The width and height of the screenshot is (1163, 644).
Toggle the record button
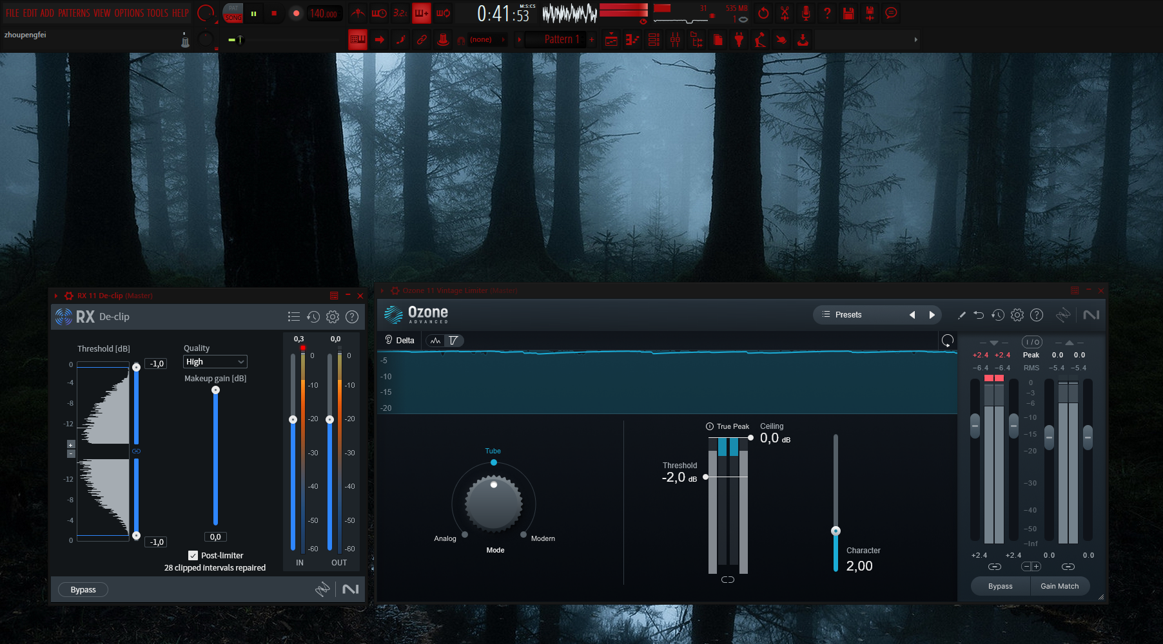[296, 13]
